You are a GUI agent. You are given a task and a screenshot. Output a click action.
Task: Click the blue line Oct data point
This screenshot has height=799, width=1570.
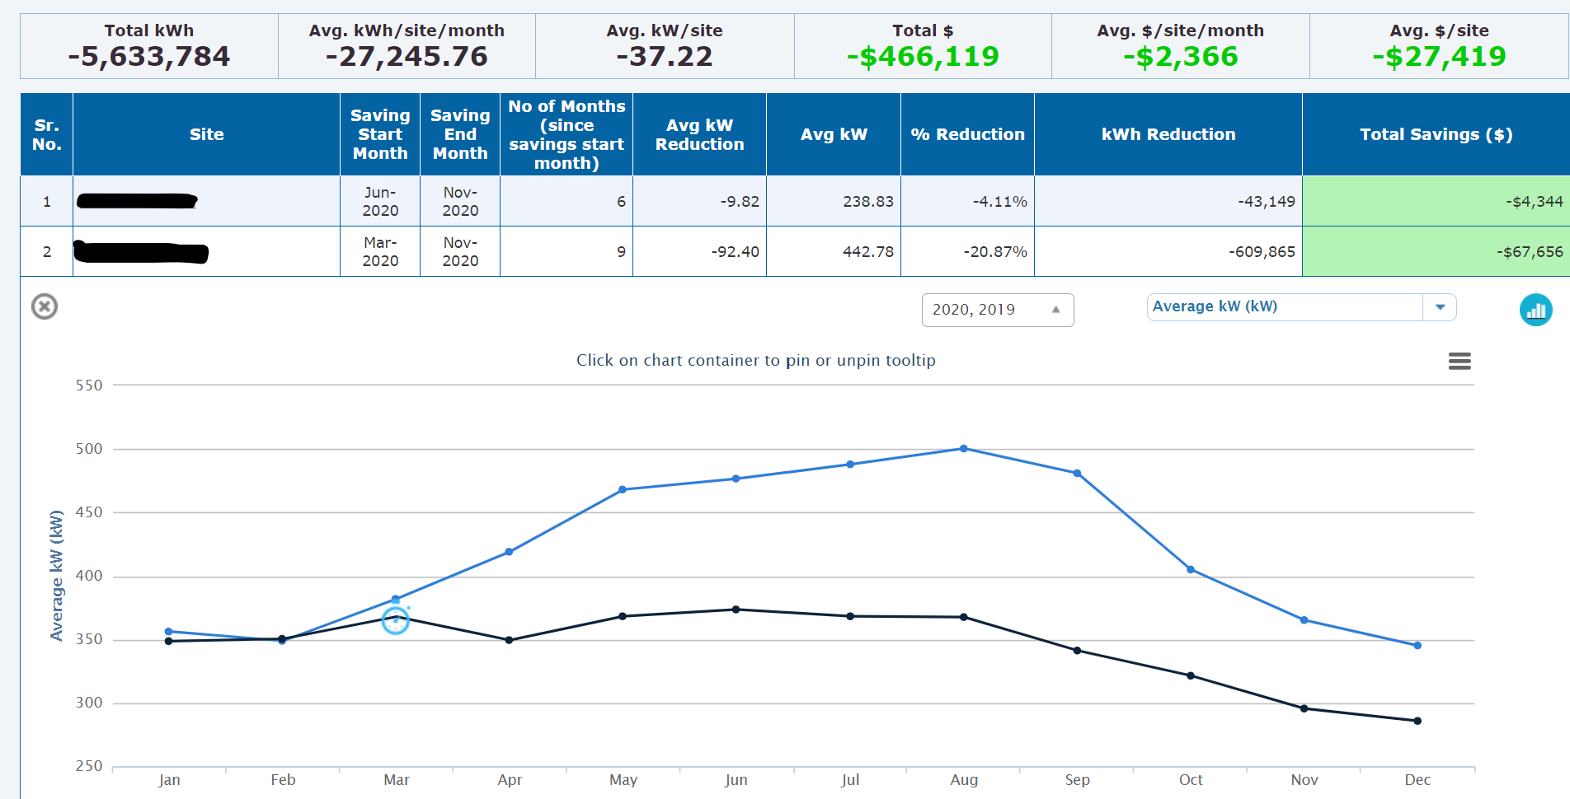[x=1191, y=569]
